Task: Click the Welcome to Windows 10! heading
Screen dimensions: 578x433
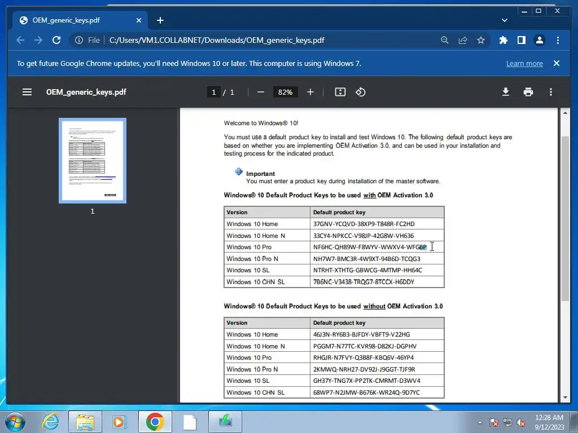Action: coord(261,123)
